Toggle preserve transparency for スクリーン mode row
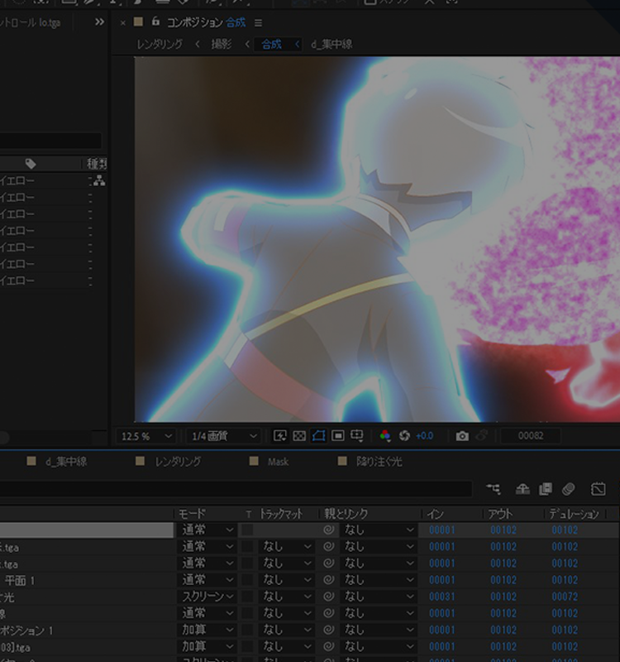Screen dimensions: 620x662 pyautogui.click(x=247, y=596)
